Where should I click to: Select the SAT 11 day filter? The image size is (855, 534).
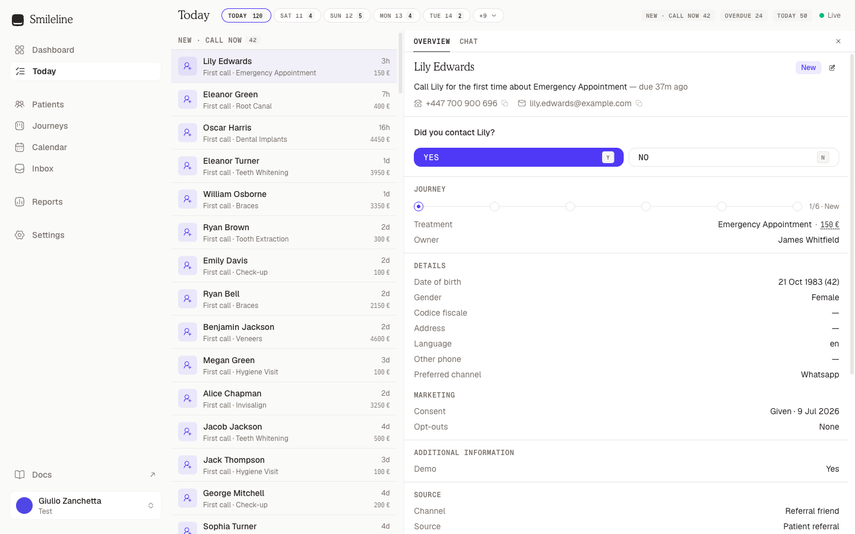pyautogui.click(x=297, y=15)
